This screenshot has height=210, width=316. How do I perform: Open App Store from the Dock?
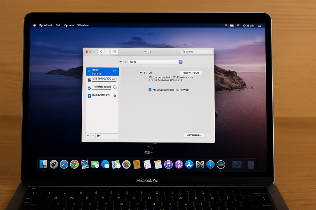(x=189, y=164)
